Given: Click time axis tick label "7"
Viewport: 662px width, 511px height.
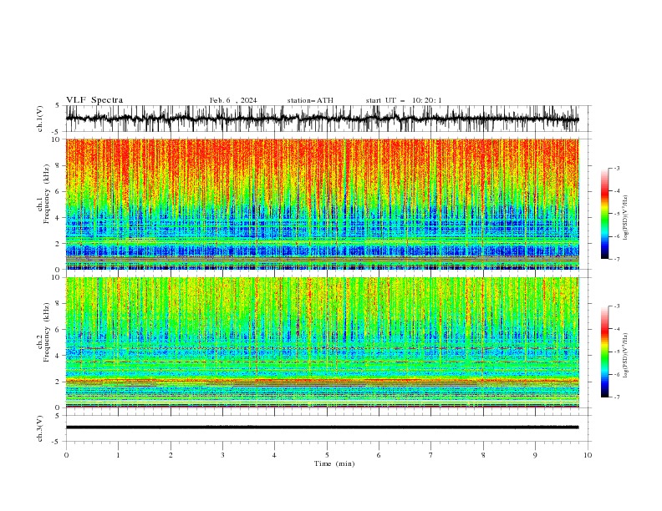Looking at the screenshot, I should tap(431, 455).
